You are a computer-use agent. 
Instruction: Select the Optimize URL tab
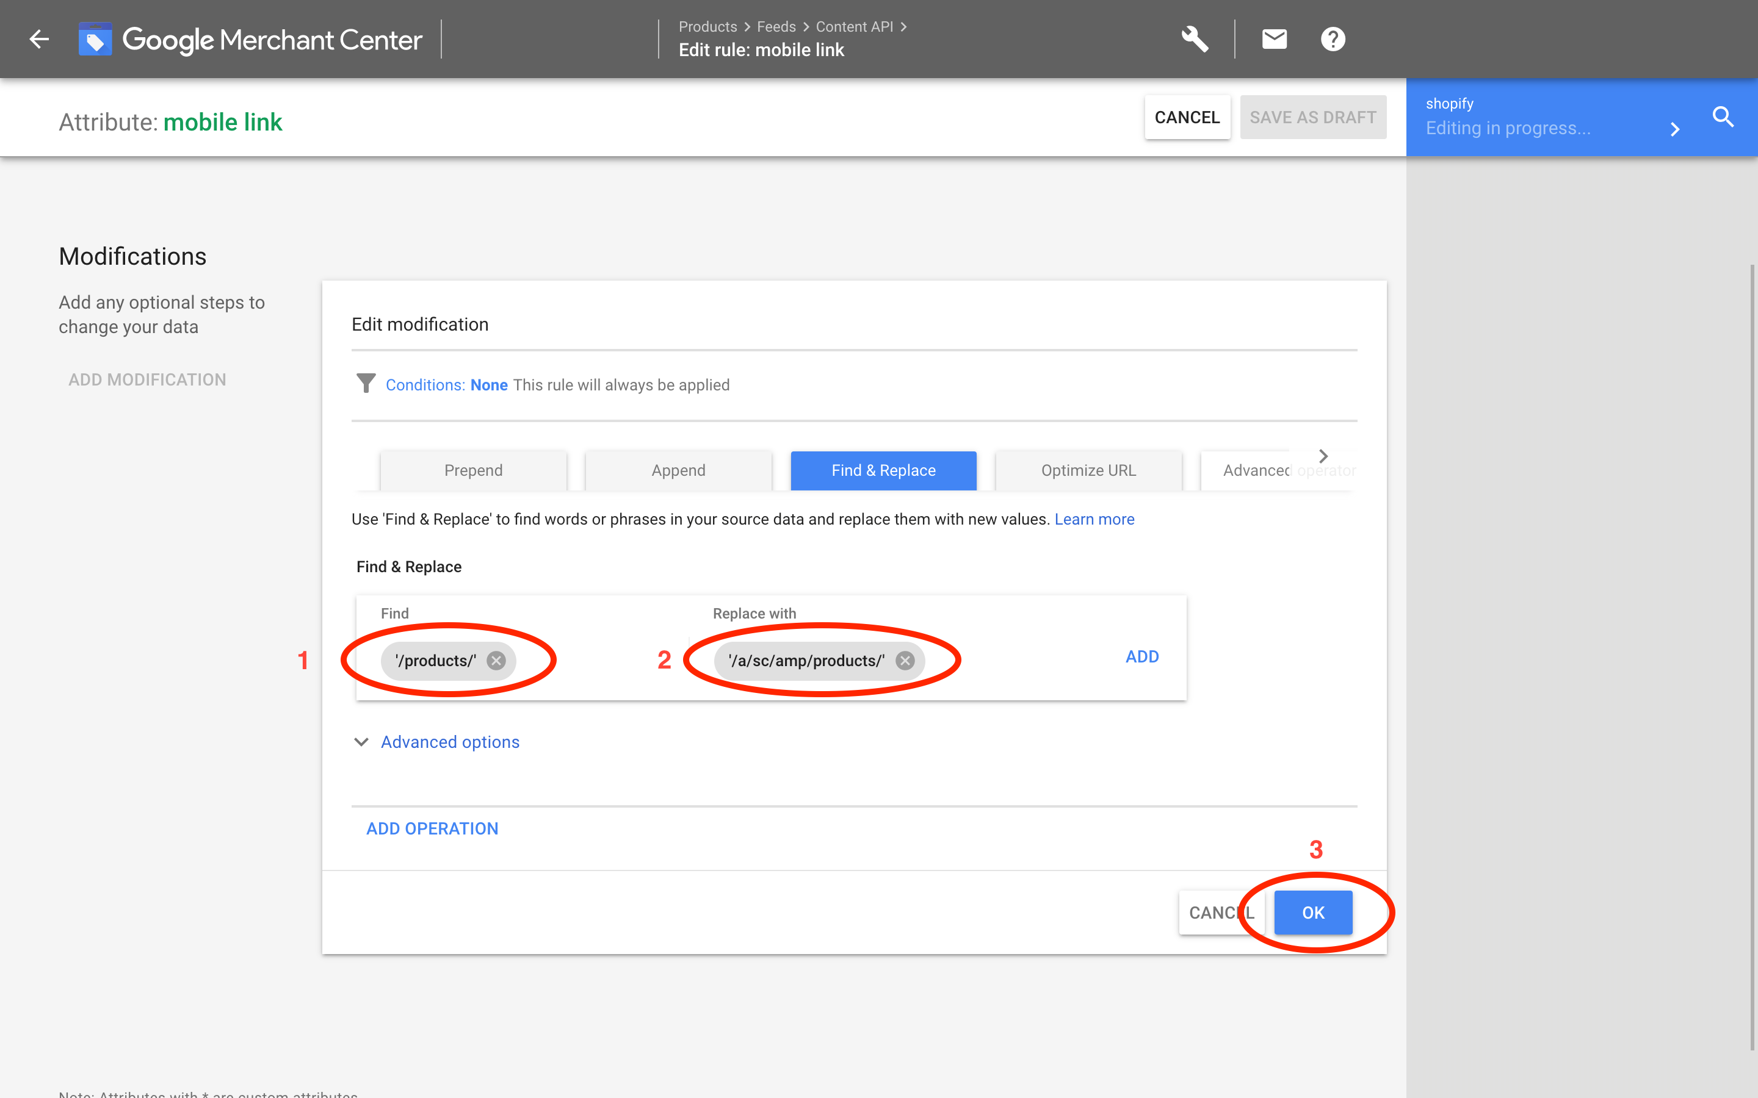(x=1088, y=470)
